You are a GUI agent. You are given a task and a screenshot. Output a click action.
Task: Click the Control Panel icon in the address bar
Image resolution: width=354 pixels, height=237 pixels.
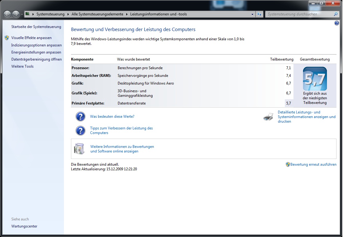tap(27, 14)
